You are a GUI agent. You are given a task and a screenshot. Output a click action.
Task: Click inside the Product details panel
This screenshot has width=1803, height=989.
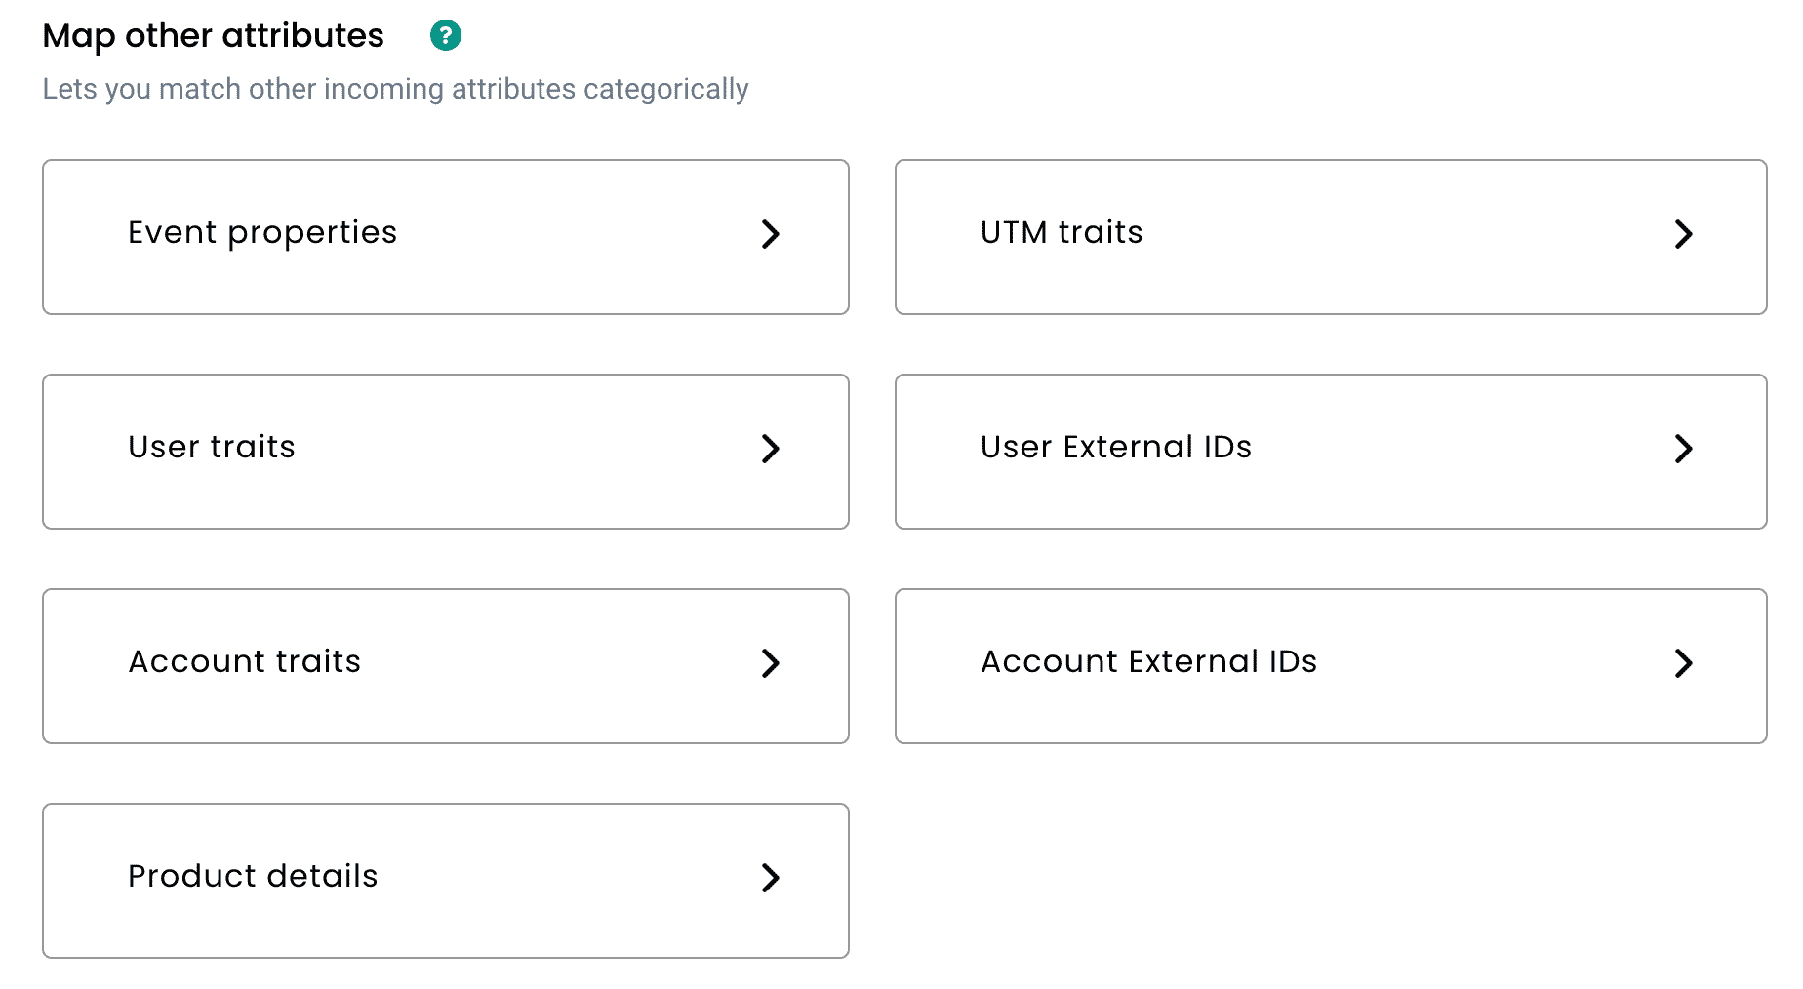(445, 879)
